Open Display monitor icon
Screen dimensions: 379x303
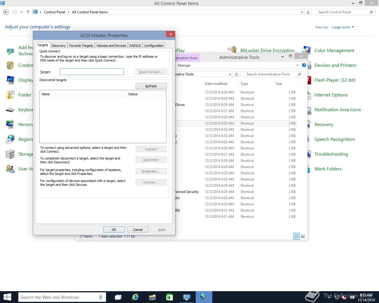coord(10,80)
